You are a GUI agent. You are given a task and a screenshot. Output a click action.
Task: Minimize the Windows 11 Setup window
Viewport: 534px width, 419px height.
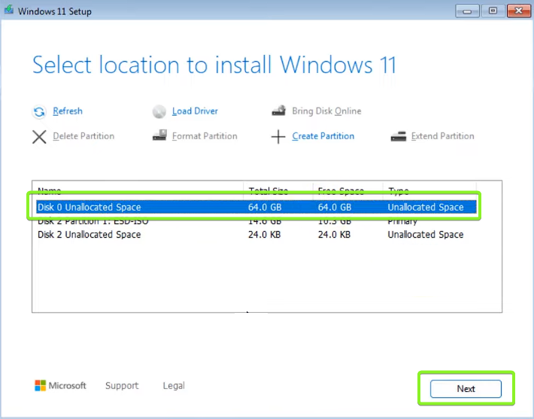point(468,11)
